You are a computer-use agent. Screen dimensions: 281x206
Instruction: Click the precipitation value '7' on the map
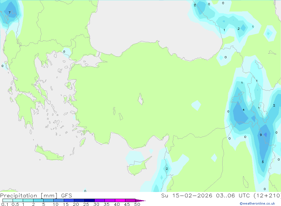point(10,13)
